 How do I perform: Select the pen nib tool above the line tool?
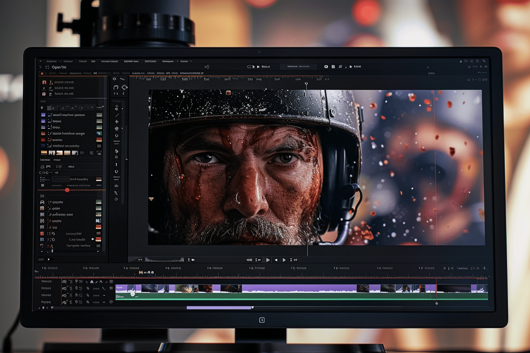[117, 107]
